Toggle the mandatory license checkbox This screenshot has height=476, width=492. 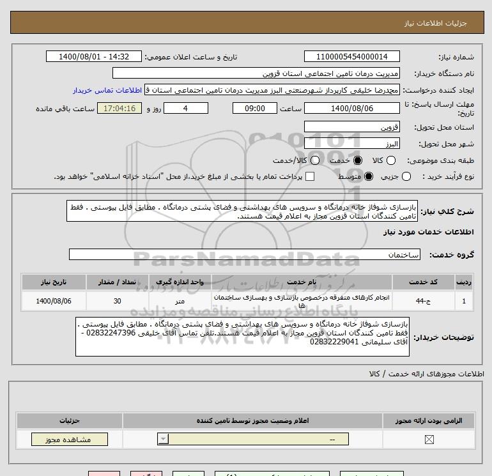429,440
